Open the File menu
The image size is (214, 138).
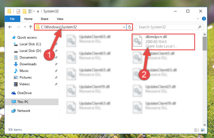13,19
